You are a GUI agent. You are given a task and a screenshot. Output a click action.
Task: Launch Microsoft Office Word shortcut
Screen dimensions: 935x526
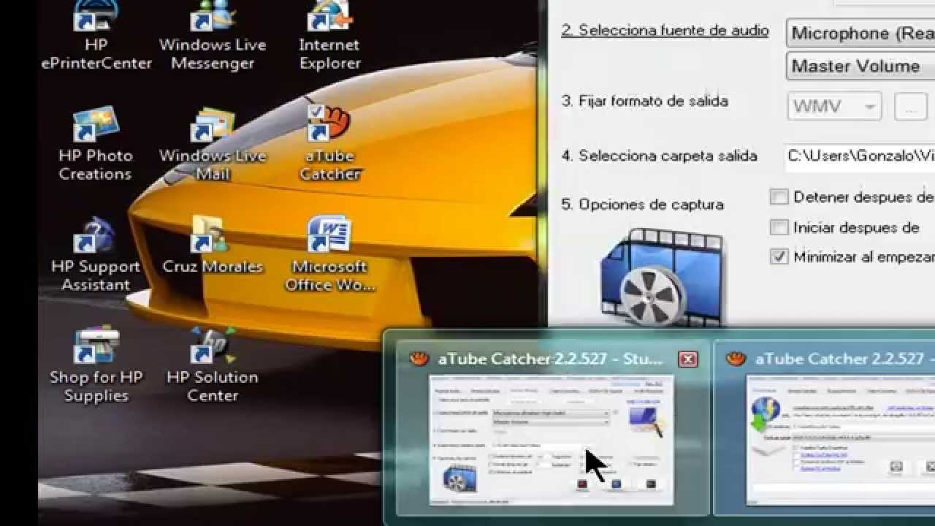[x=329, y=254]
